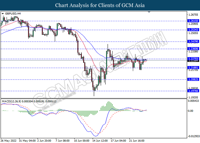The width and height of the screenshot is (200, 143).
Task: Click the 14 Jun 12:00 time label
Action: pos(100,141)
